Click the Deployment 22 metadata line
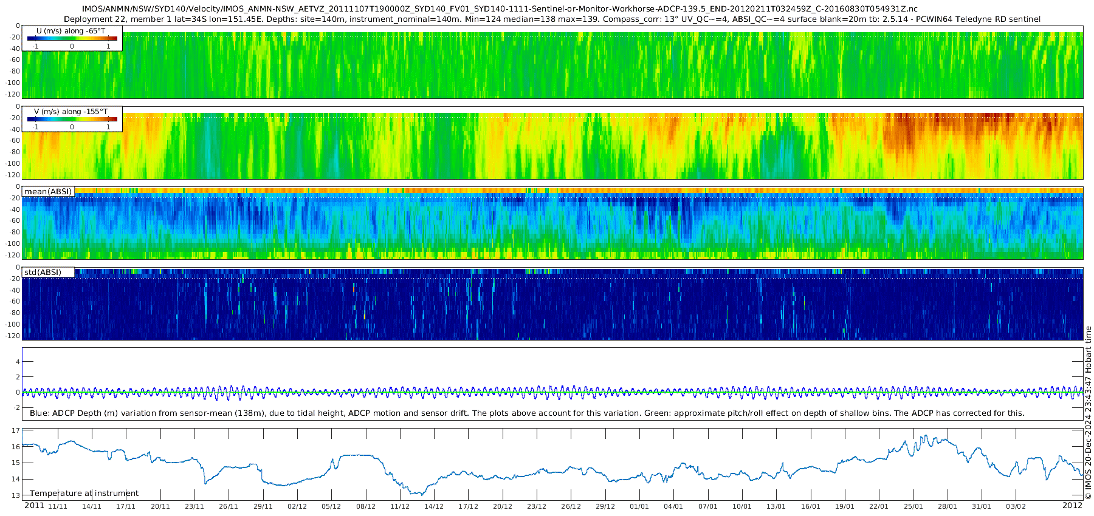1094x516 pixels. point(552,19)
